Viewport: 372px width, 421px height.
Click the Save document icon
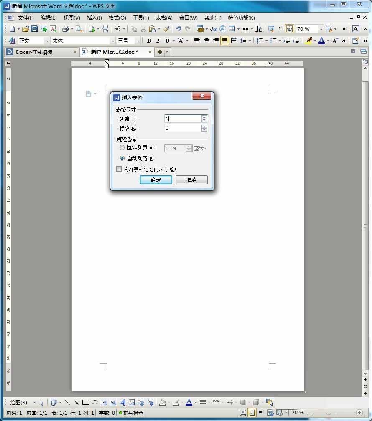pos(35,29)
